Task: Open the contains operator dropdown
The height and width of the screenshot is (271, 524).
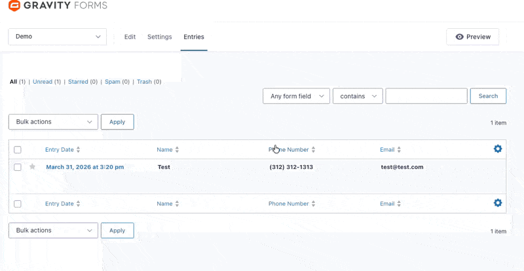Action: [358, 96]
